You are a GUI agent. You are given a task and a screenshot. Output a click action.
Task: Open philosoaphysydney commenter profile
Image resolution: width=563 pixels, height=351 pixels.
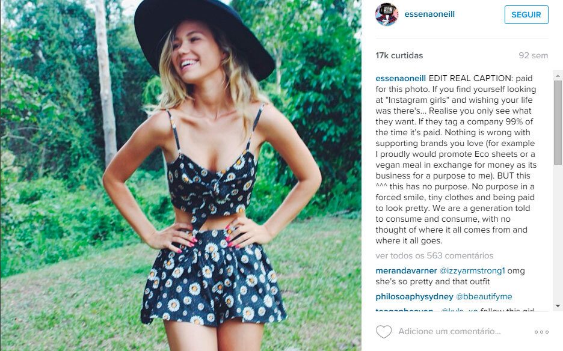click(414, 296)
